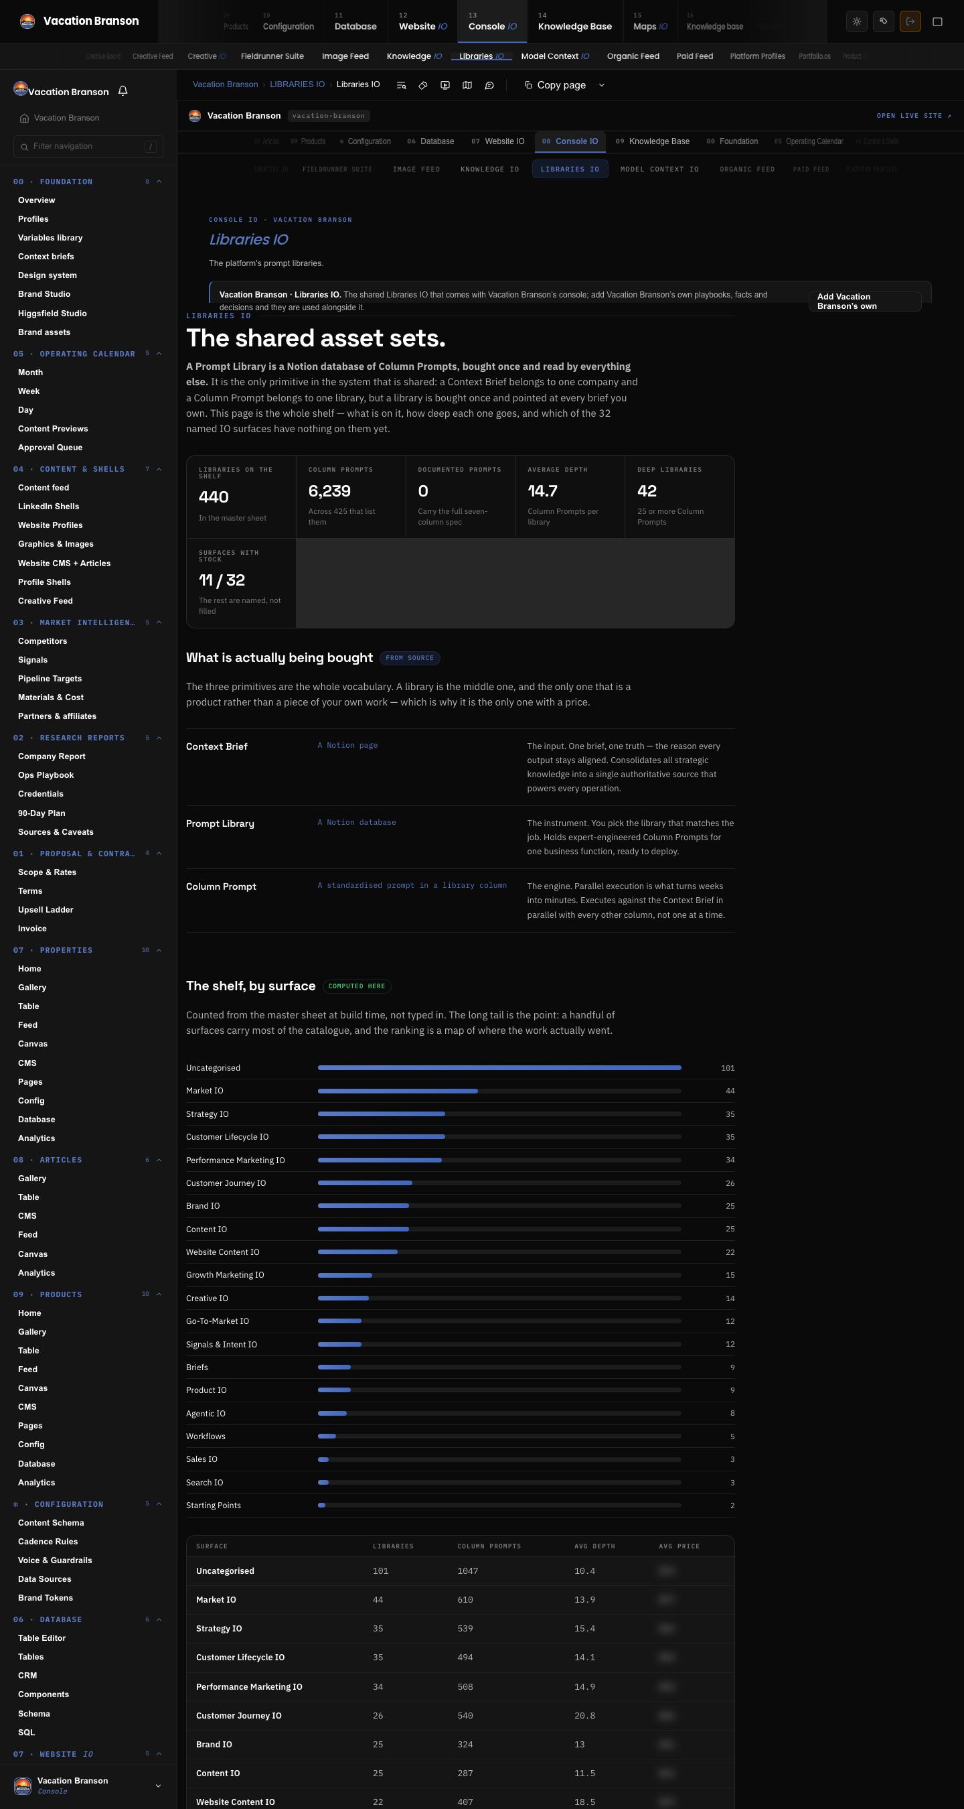
Task: Focus the Filter navigation input
Action: click(88, 147)
